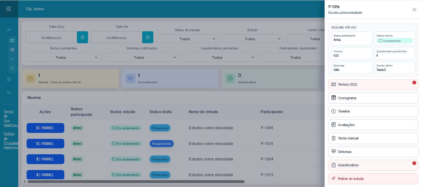Click the Nome do estudo column header
The image size is (422, 187).
coord(203,112)
